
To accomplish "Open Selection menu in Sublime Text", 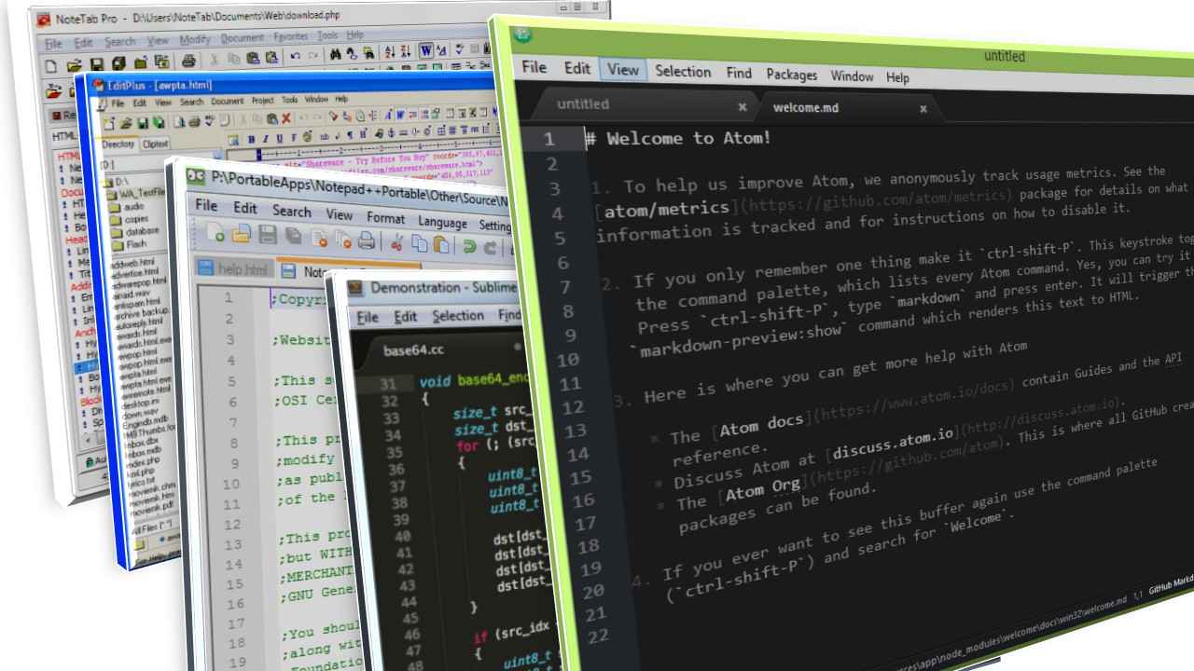I will pyautogui.click(x=457, y=316).
